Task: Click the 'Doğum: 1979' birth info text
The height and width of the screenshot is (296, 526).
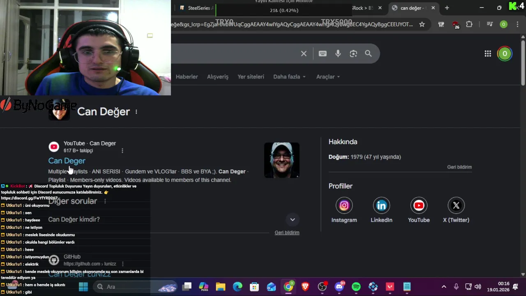Action: point(365,157)
